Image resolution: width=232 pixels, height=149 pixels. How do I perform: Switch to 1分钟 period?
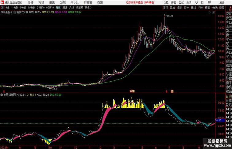point(15,8)
